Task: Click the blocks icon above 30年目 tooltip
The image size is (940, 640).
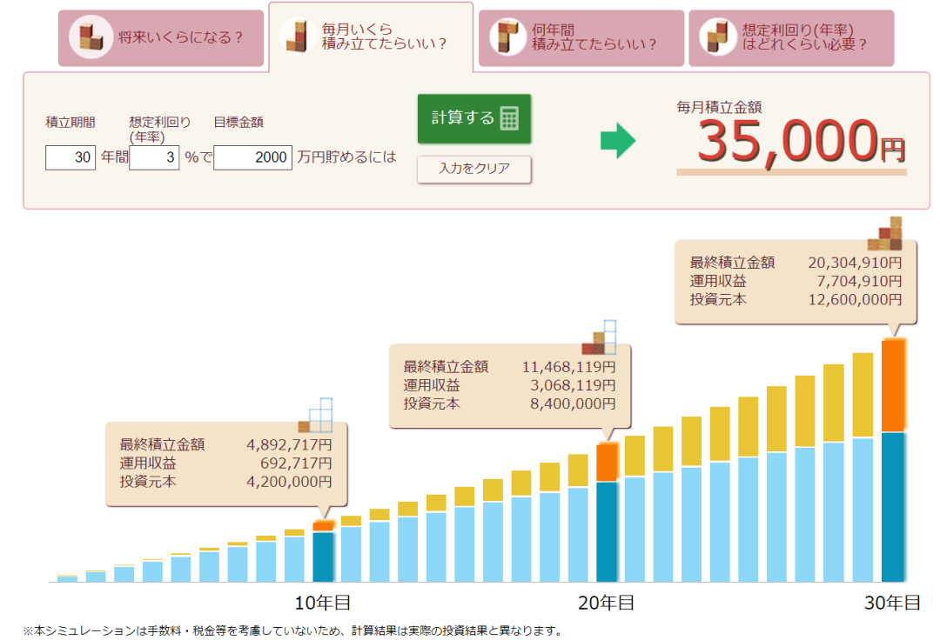Action: pos(885,234)
